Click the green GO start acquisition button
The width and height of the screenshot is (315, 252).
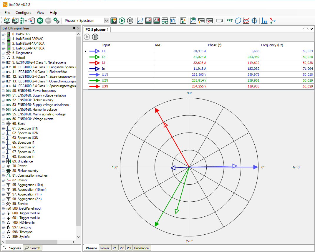pyautogui.click(x=40, y=21)
